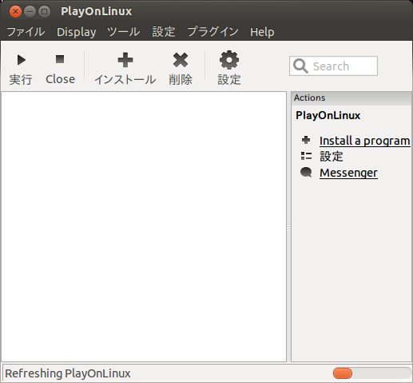Click the Remove (削除) X icon
413x383 pixels.
coord(181,60)
